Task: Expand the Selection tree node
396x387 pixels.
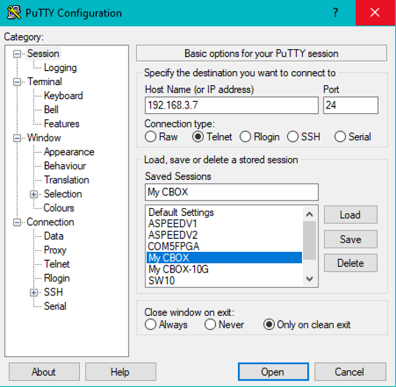Action: tap(34, 194)
